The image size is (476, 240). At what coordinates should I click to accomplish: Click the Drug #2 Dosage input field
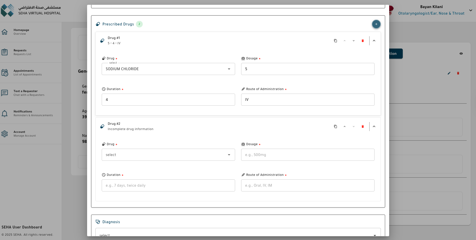(x=308, y=155)
